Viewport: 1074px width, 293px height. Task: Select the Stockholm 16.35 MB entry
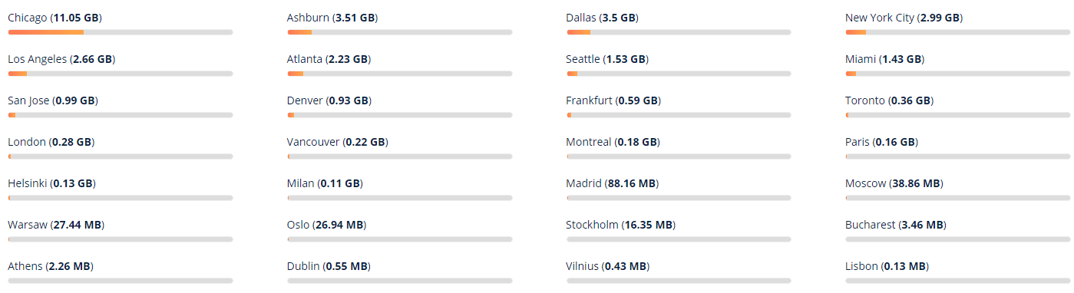coord(621,225)
